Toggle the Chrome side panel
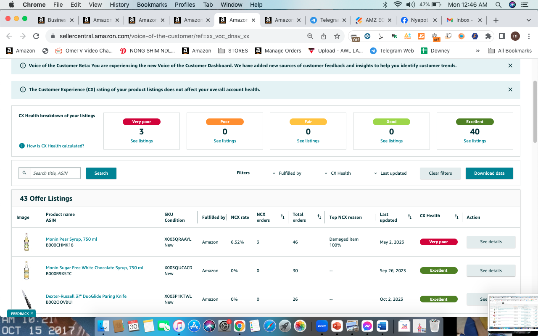Screen dimensions: 538x336 501,36
